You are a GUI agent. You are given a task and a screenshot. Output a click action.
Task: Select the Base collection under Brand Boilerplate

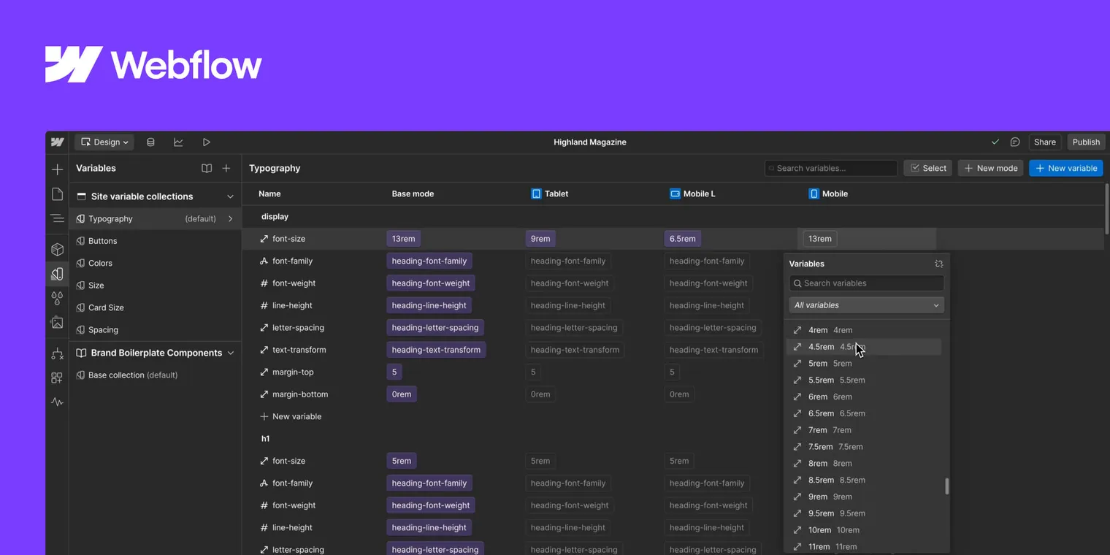tap(117, 375)
